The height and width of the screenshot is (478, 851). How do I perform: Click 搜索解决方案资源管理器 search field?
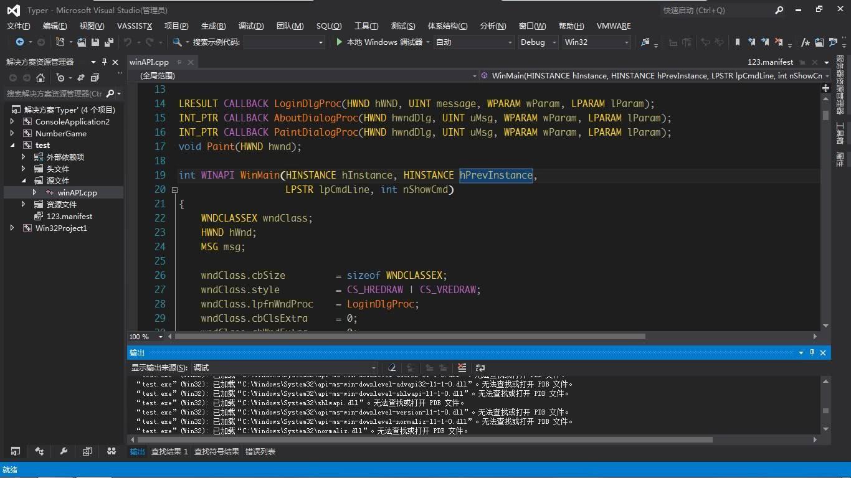(x=54, y=93)
